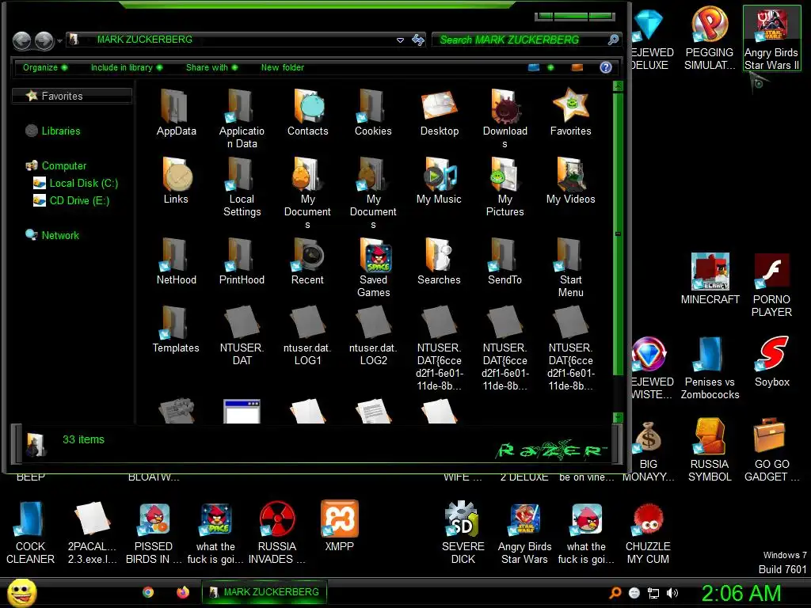This screenshot has width=811, height=608.
Task: Select the SendTo folder
Action: [504, 261]
